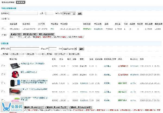
Task: Open the status dropdown in the lower filter bar
Action: [70, 49]
